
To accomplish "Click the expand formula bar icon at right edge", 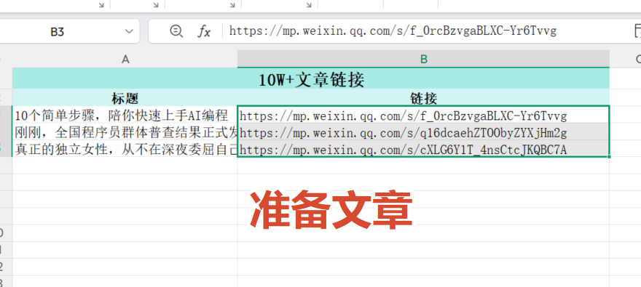I will coord(637,31).
